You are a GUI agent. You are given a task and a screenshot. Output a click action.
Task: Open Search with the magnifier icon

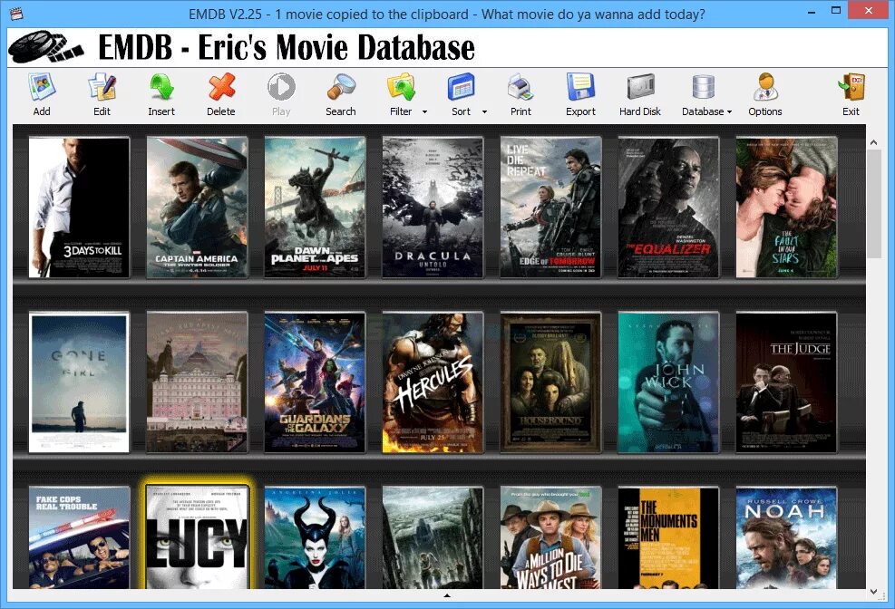click(341, 89)
